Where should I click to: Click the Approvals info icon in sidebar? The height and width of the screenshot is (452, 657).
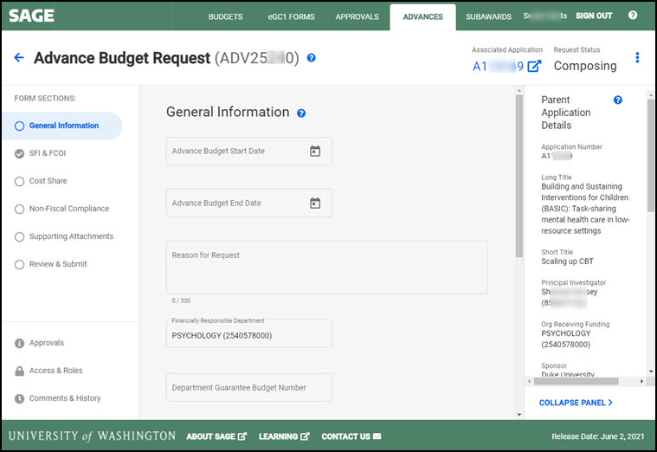(19, 344)
